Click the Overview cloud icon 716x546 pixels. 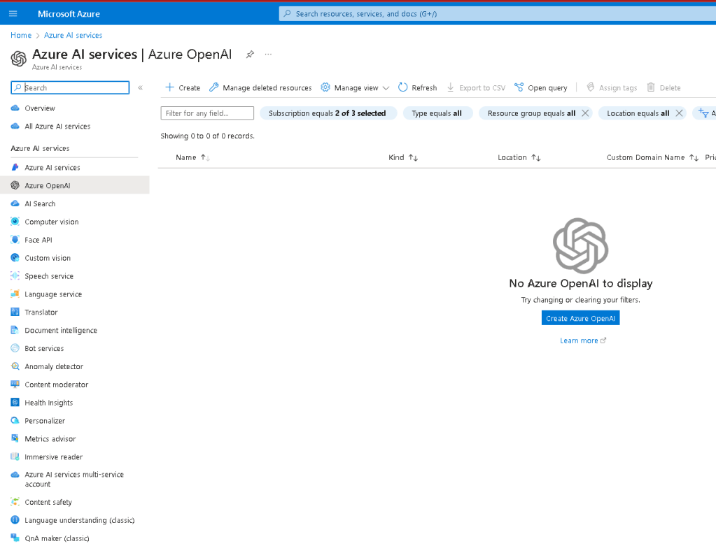tap(15, 108)
